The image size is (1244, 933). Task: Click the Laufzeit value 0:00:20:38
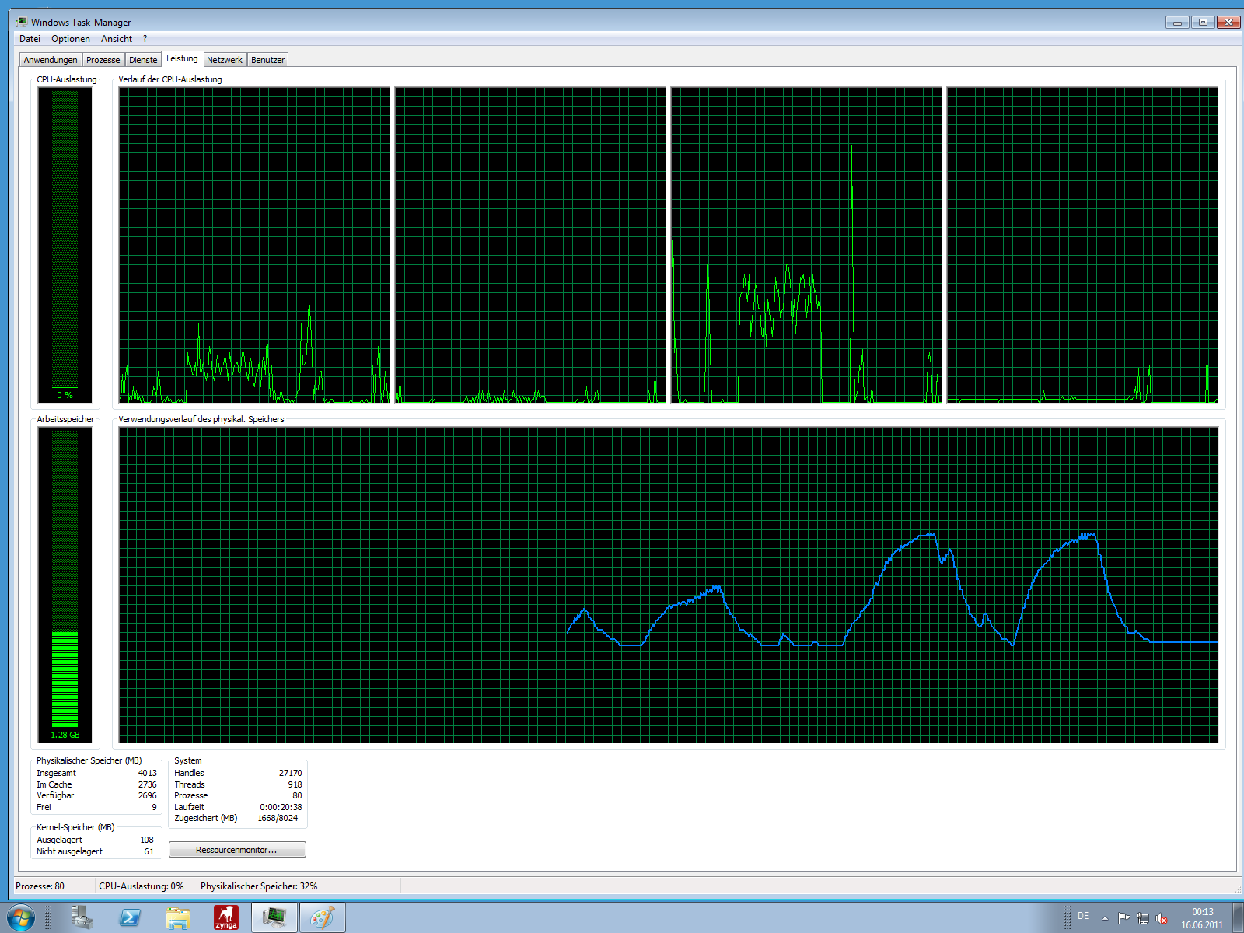[x=281, y=807]
